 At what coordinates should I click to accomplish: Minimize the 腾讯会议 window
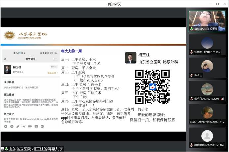210,4
